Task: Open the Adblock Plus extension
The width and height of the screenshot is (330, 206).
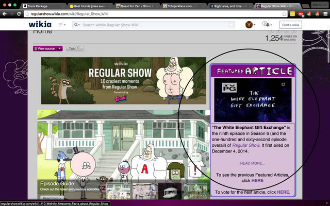Action: pyautogui.click(x=301, y=14)
